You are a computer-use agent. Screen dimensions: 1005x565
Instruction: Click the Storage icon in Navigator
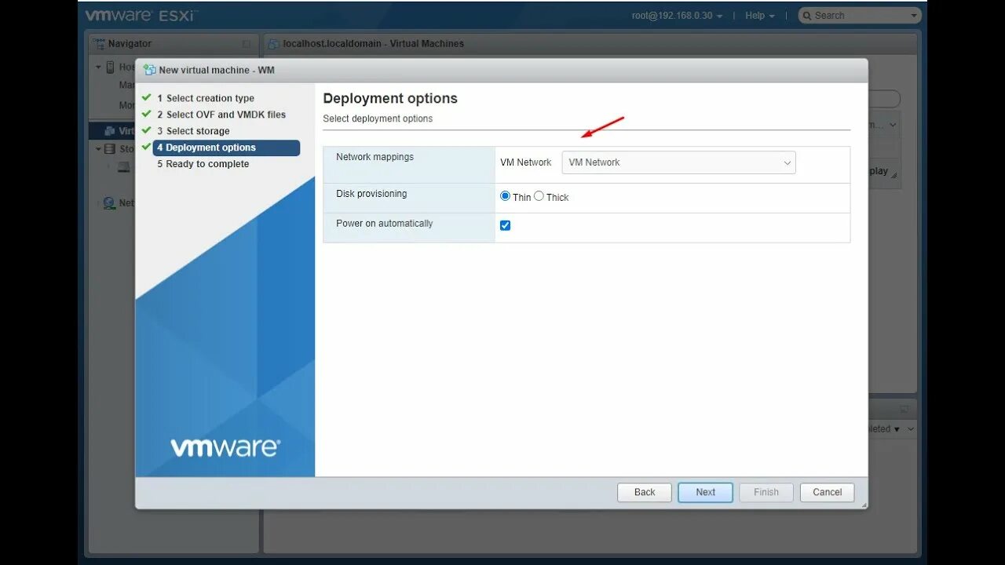pos(110,148)
